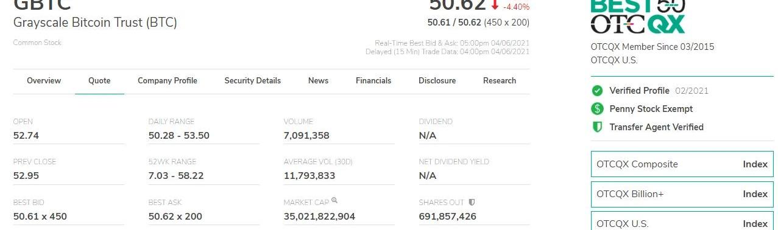Open the Financials tab

pos(373,80)
